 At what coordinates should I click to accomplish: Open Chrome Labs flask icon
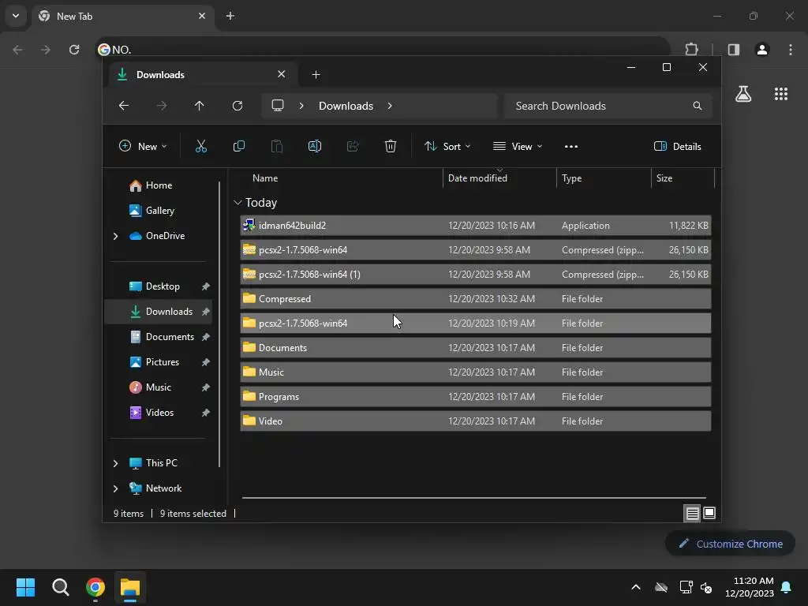pyautogui.click(x=743, y=94)
